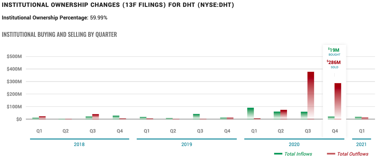This screenshot has width=378, height=161.
Task: Select the green Total Inflows legend swatch
Action: [x=278, y=154]
